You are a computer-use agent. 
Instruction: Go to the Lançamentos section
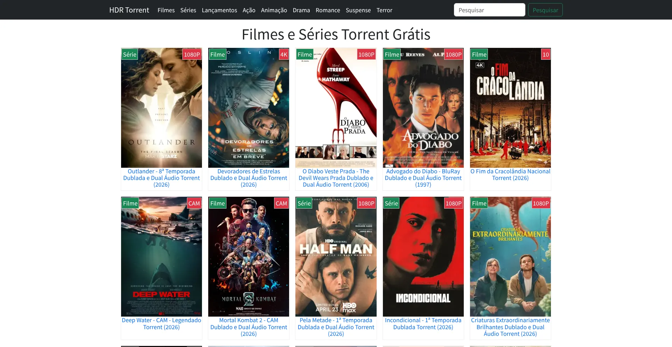(219, 10)
